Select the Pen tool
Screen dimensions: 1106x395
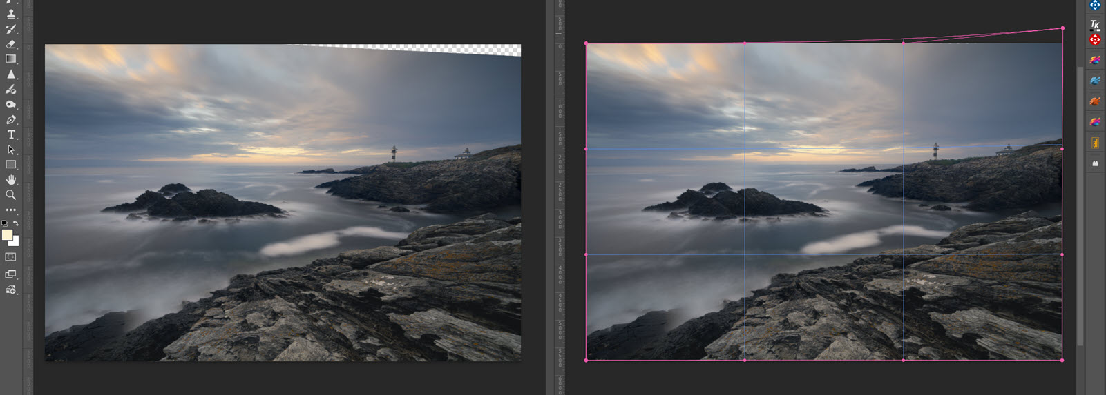11,119
